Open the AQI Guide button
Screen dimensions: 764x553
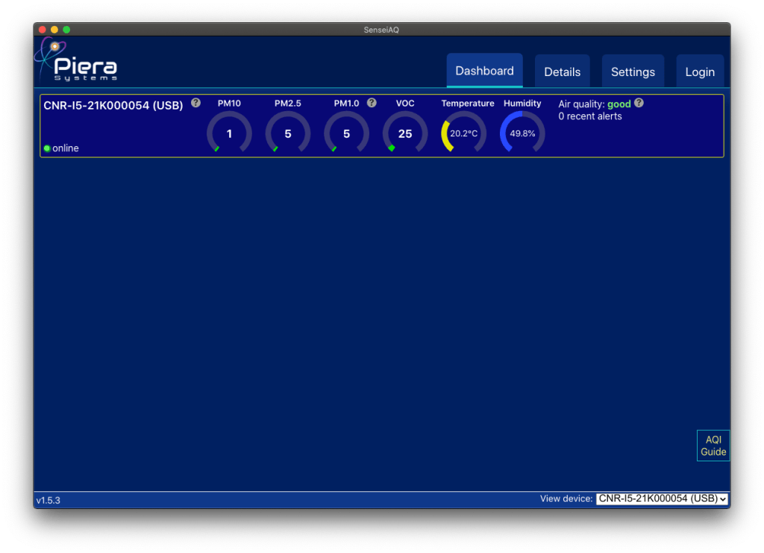click(x=713, y=446)
